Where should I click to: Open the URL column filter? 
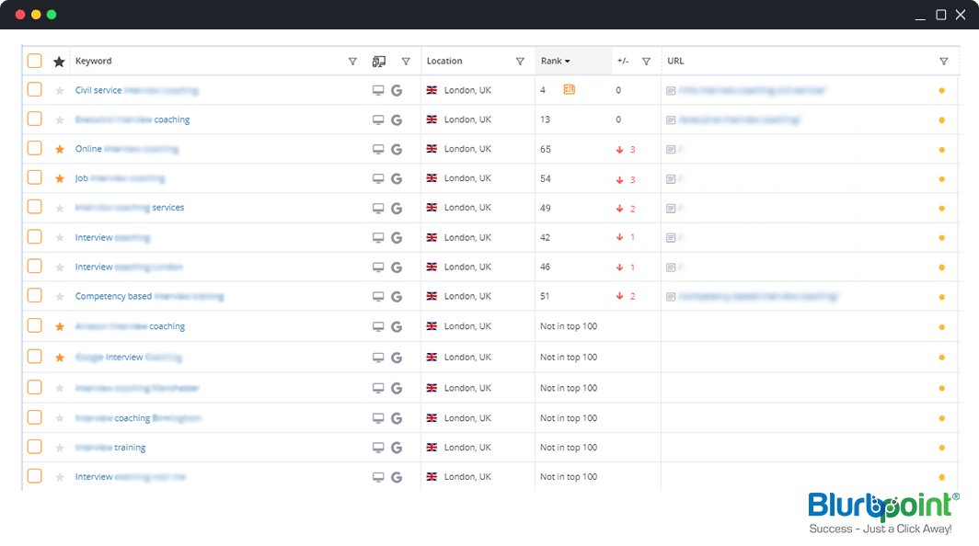pos(943,62)
